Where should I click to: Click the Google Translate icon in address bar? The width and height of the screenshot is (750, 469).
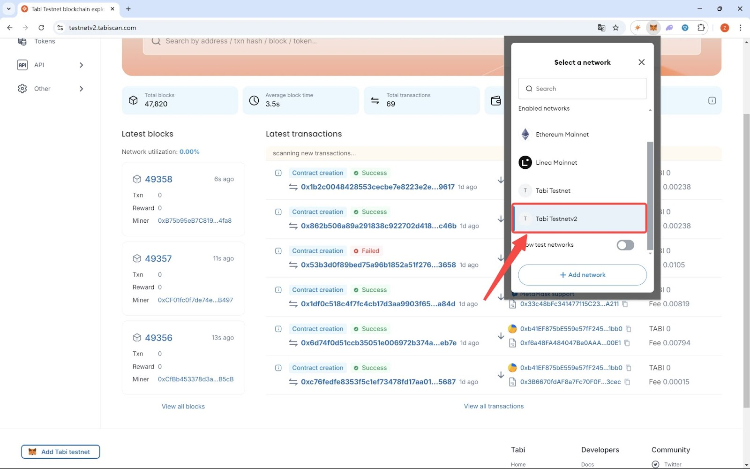601,28
